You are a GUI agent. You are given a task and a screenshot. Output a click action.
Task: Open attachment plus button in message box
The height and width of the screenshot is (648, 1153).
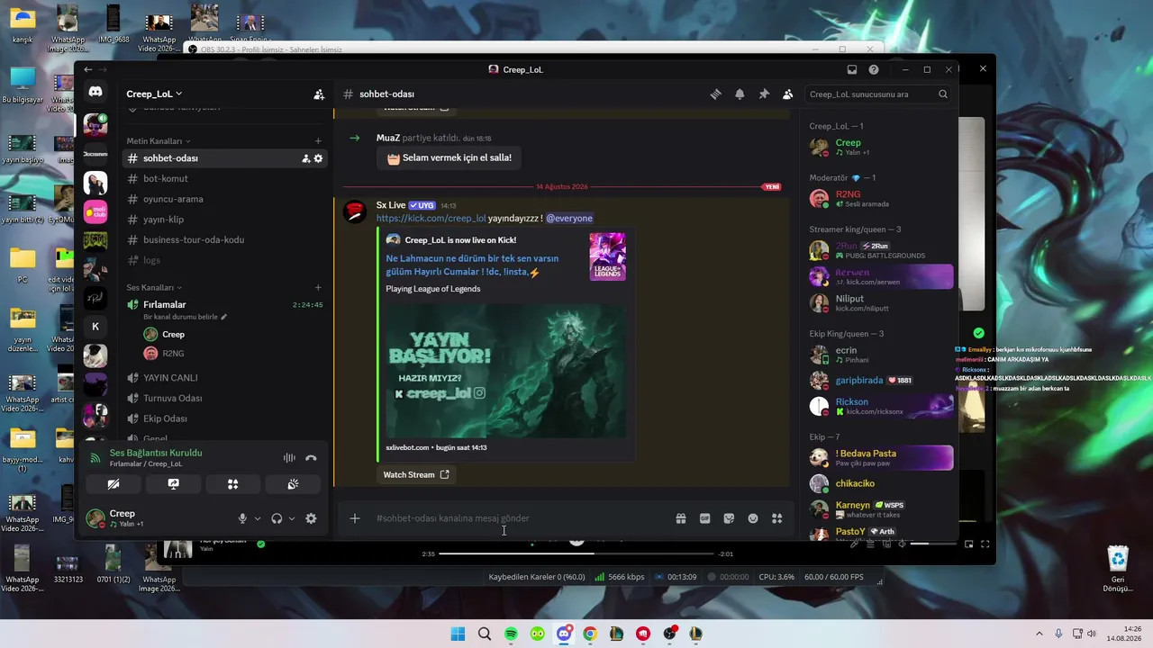point(355,518)
